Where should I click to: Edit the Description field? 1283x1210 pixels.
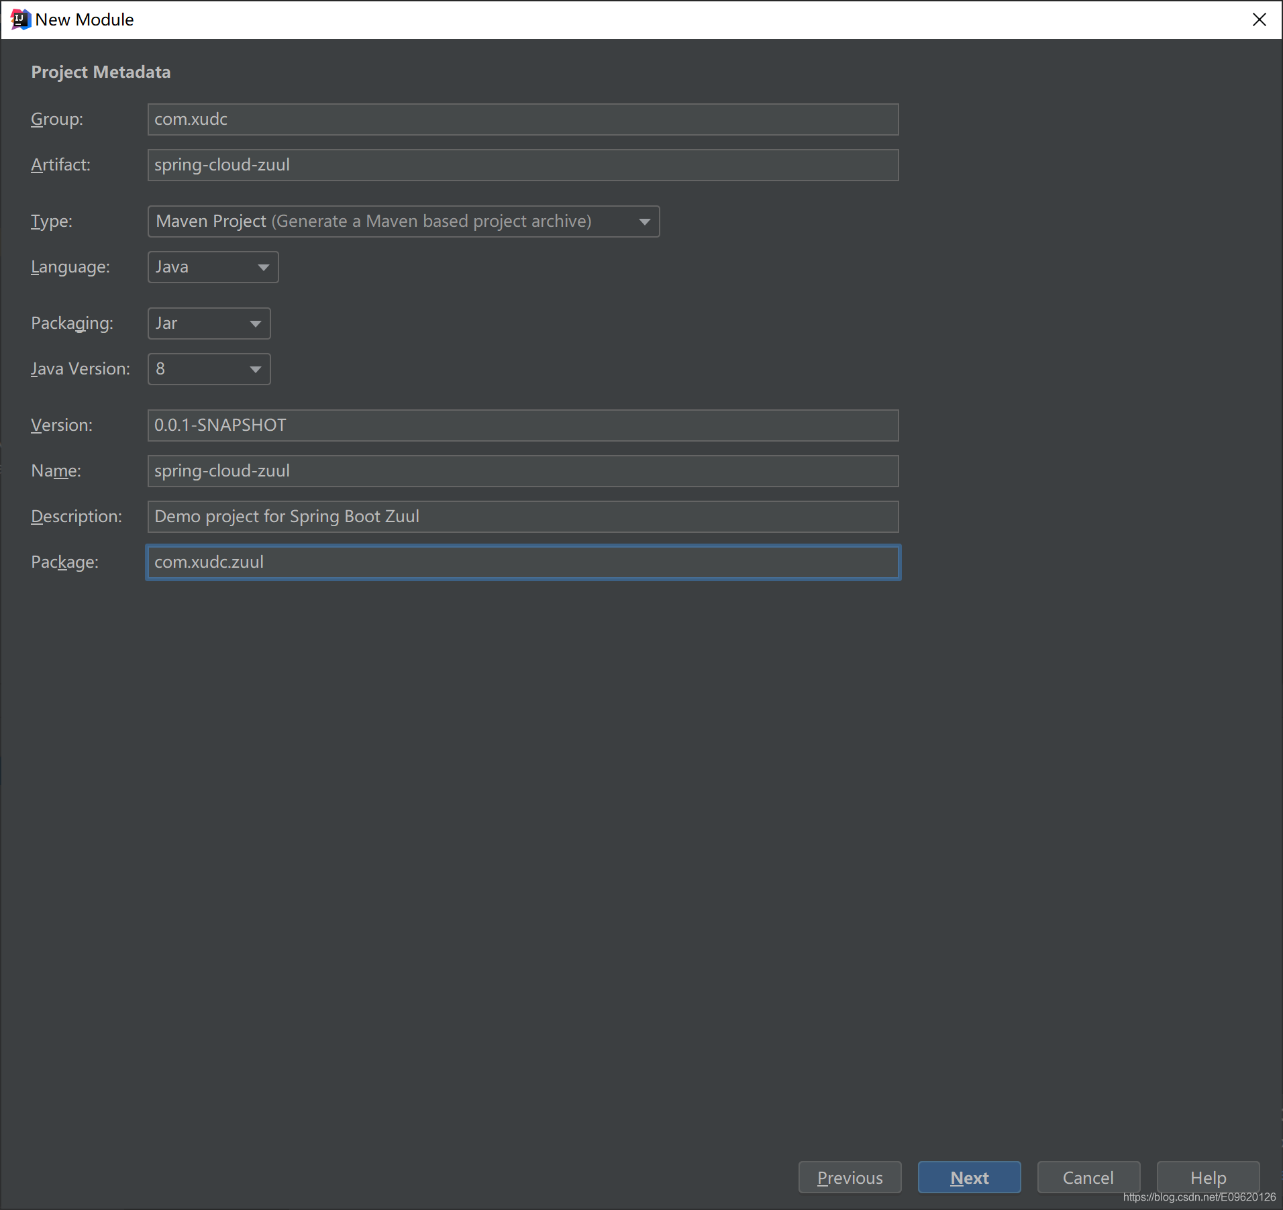(x=523, y=517)
